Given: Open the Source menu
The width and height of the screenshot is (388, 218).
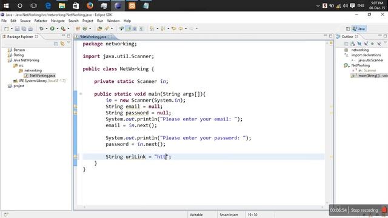Looking at the screenshot, I should tap(25, 21).
